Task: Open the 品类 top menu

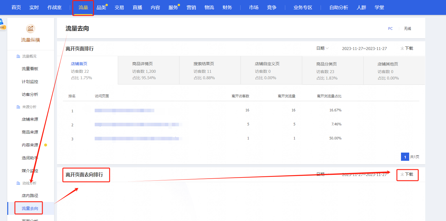Action: 101,8
